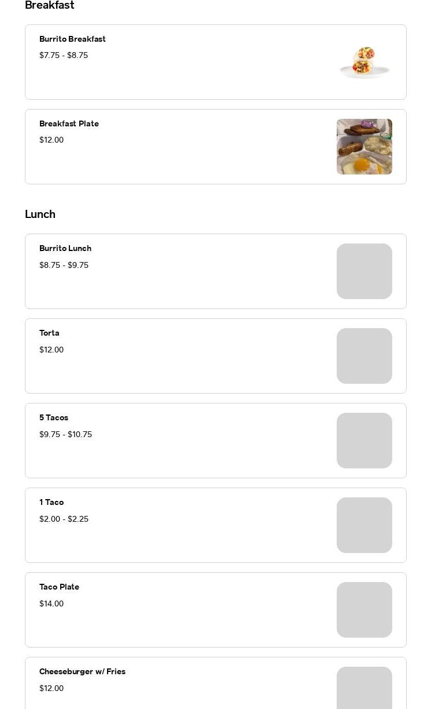This screenshot has width=431, height=709.
Task: Click the 1 Taco image placeholder
Action: click(x=364, y=525)
